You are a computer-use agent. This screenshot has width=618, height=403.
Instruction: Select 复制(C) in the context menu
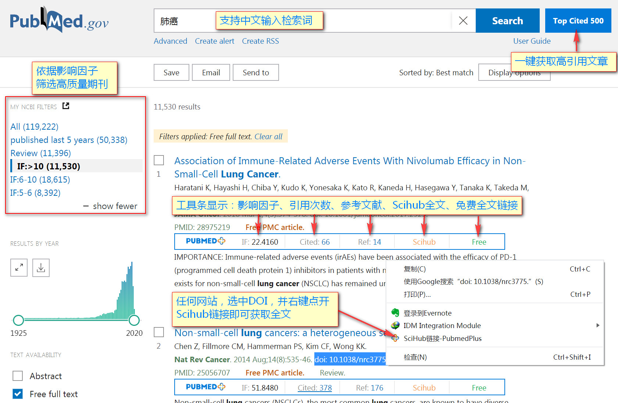point(415,269)
